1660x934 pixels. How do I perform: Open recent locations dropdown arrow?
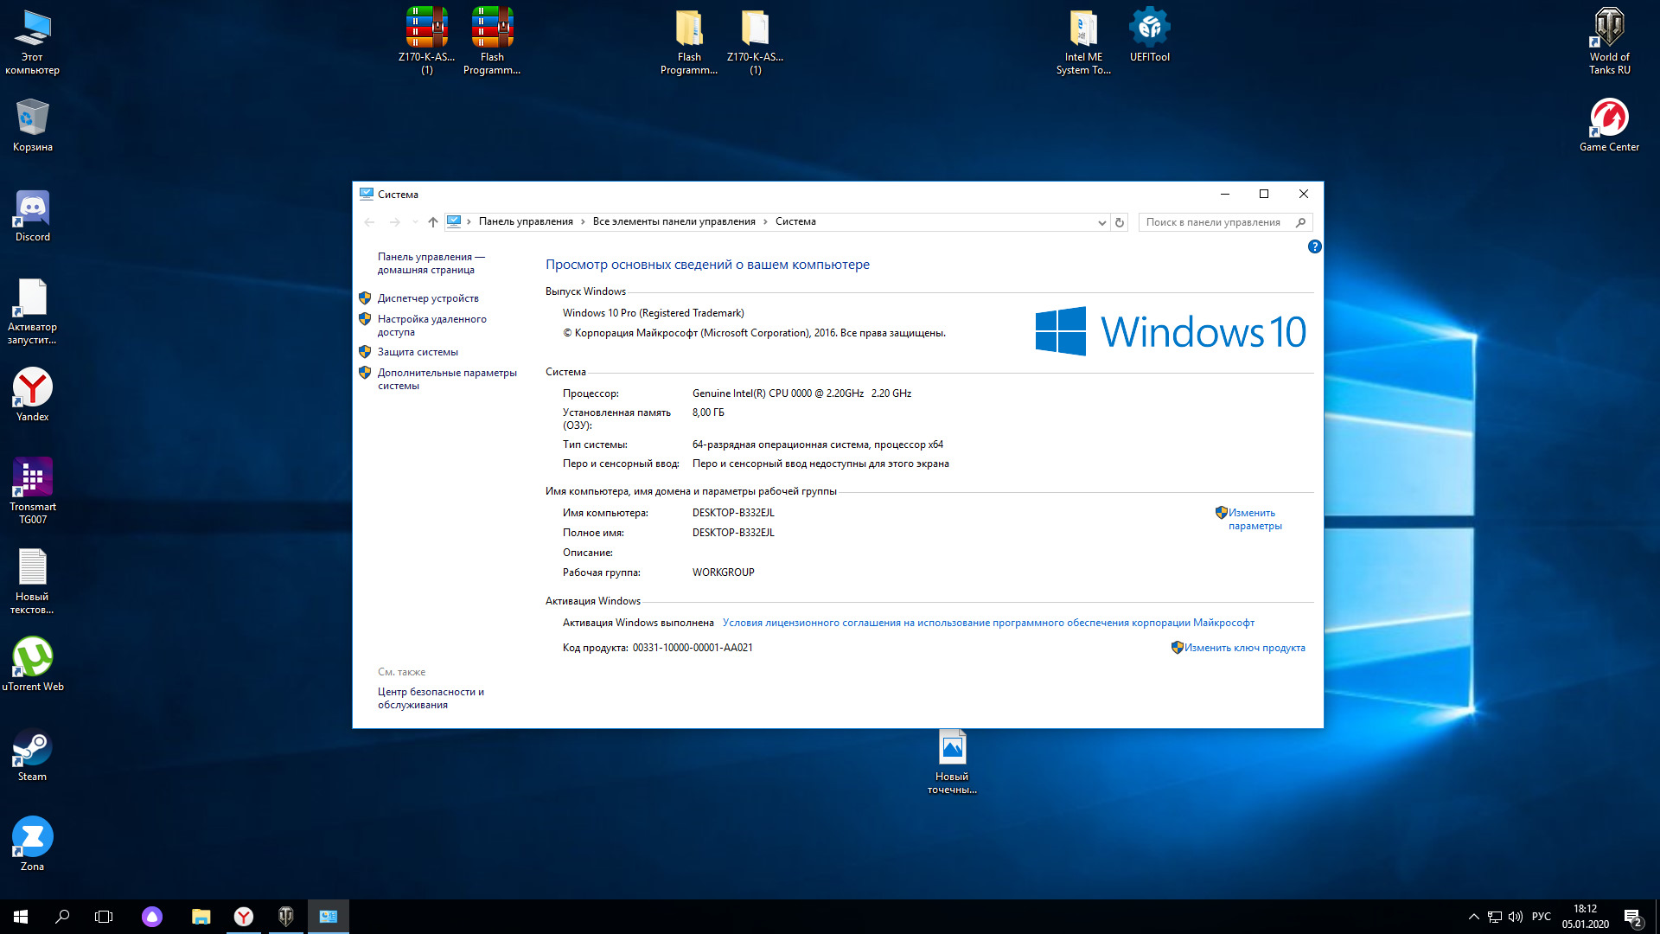pyautogui.click(x=415, y=222)
